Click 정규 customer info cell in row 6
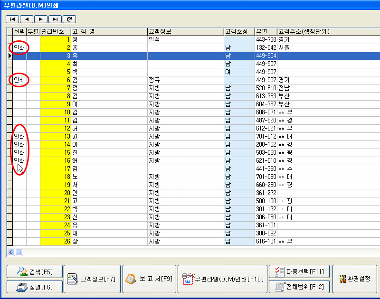This screenshot has width=380, height=299. pos(186,80)
